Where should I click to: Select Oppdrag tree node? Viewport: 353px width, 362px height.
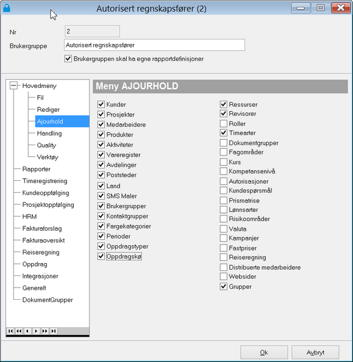click(35, 264)
